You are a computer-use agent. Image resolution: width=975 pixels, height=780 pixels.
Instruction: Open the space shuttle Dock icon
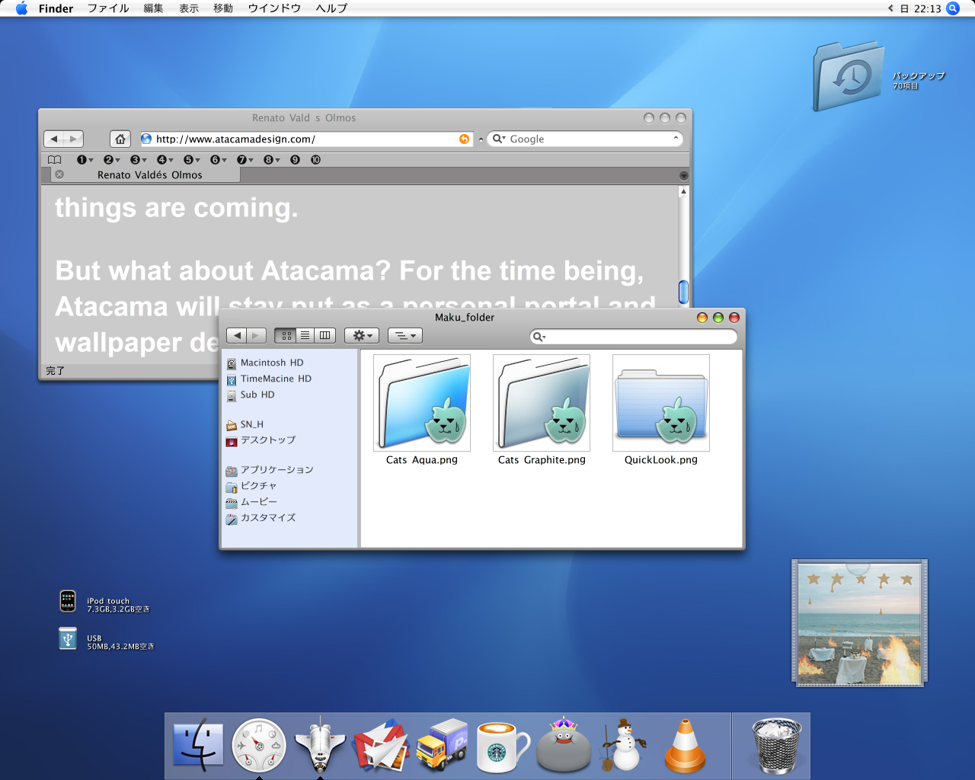coord(320,744)
